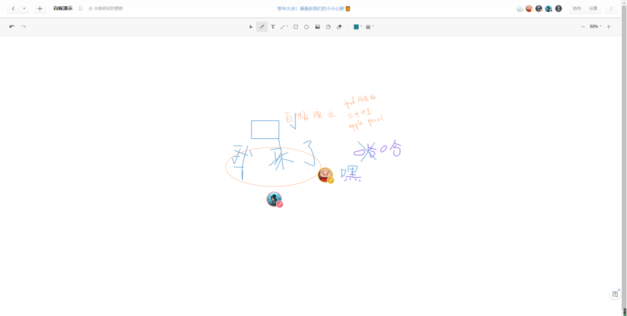Image resolution: width=627 pixels, height=316 pixels.
Task: Choose the Text tool
Action: [x=273, y=27]
